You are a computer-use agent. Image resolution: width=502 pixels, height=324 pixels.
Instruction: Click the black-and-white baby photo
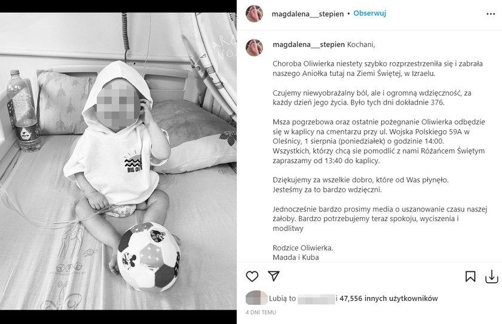pos(118,161)
